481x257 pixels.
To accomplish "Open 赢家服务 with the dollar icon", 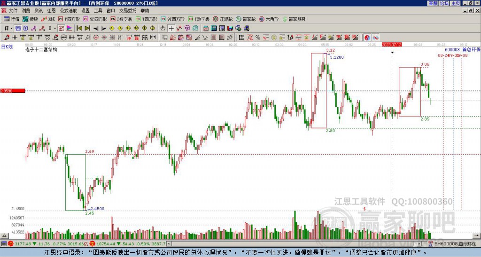I will pyautogui.click(x=294, y=19).
